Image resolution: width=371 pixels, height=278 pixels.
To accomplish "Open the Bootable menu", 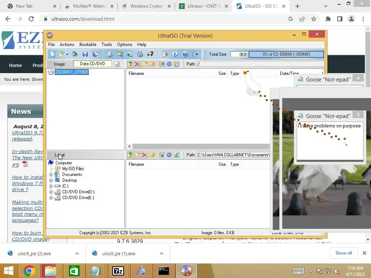I will (x=88, y=45).
